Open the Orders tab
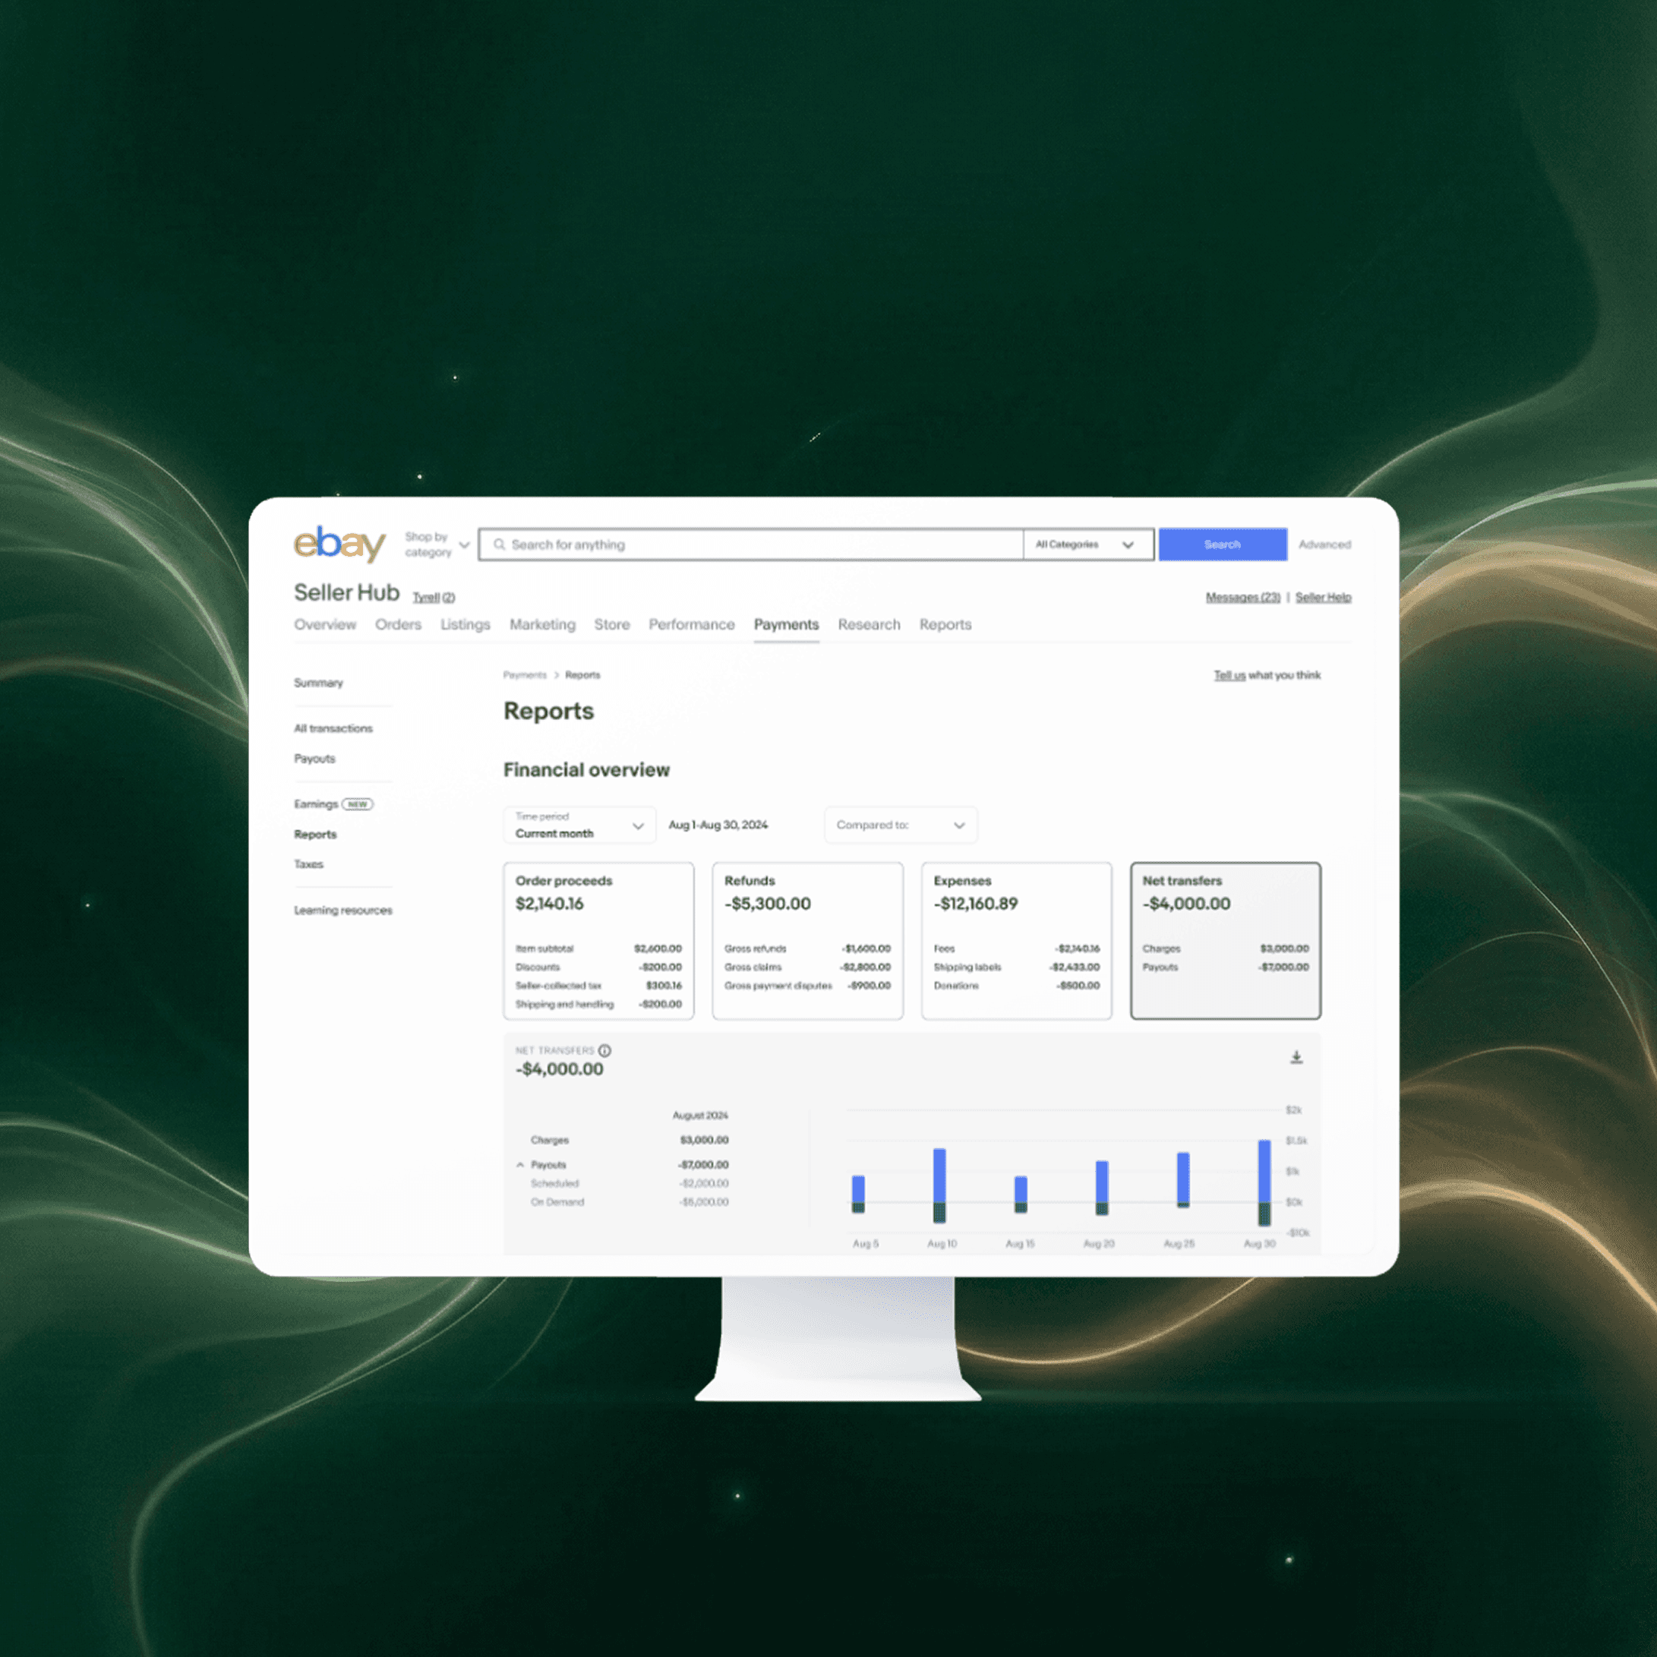The height and width of the screenshot is (1657, 1657). (398, 624)
